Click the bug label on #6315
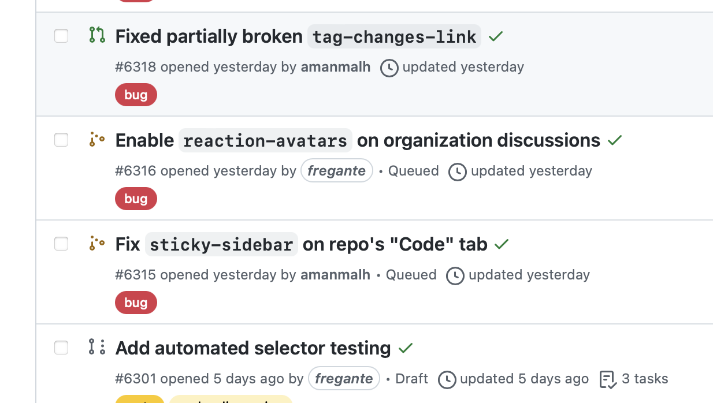 coord(136,302)
